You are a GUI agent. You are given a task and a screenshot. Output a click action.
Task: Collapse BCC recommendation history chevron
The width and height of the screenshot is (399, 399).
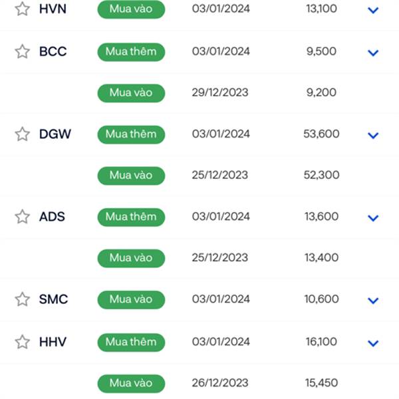[x=373, y=53]
